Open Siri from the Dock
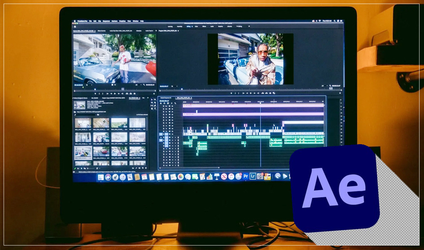This screenshot has height=250, width=424. [x=108, y=177]
